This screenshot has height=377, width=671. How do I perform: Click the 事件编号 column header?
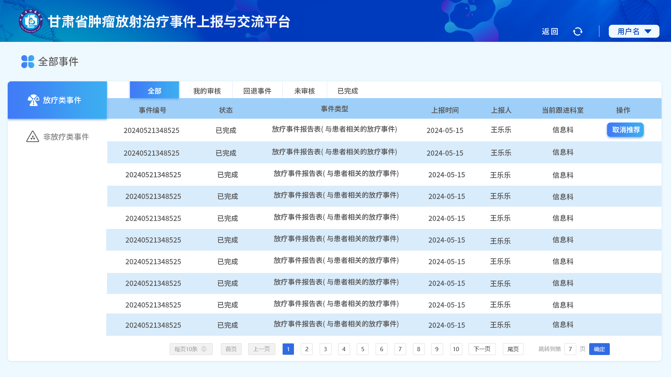click(x=152, y=110)
